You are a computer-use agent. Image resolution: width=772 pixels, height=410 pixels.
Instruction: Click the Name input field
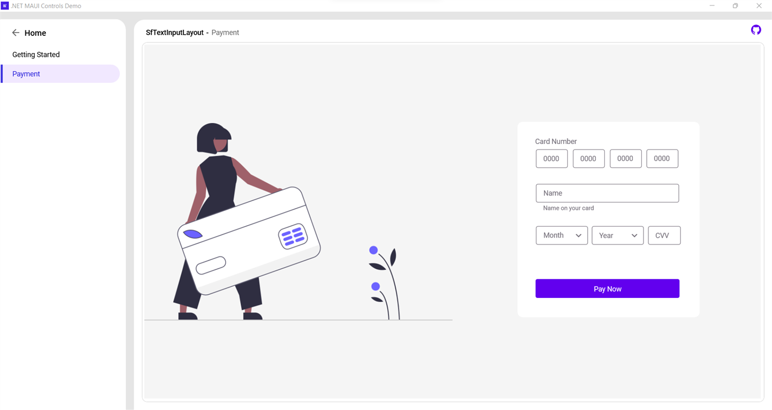[607, 193]
